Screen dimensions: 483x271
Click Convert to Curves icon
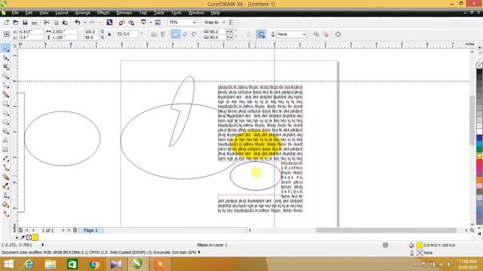(x=338, y=35)
